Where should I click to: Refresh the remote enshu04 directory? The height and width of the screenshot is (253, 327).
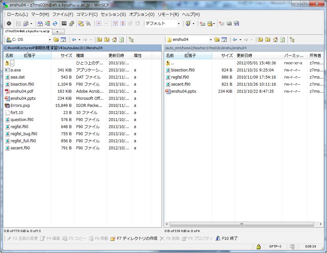click(282, 40)
